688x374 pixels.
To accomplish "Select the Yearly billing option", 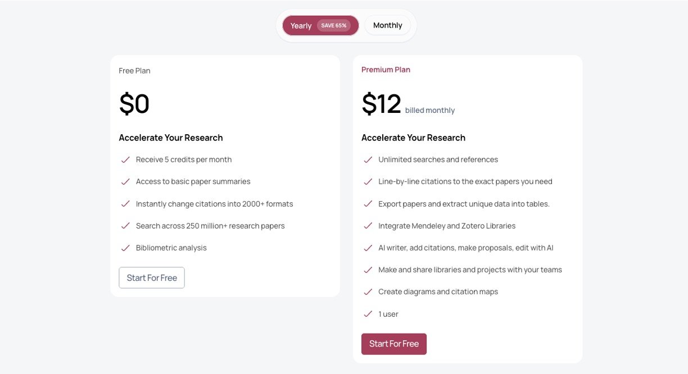I will pos(301,26).
